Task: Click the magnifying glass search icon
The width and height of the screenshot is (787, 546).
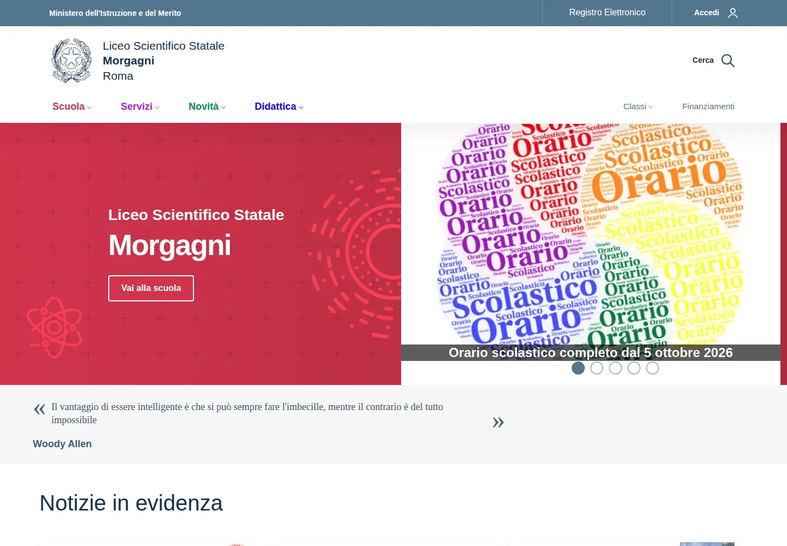Action: pos(728,61)
